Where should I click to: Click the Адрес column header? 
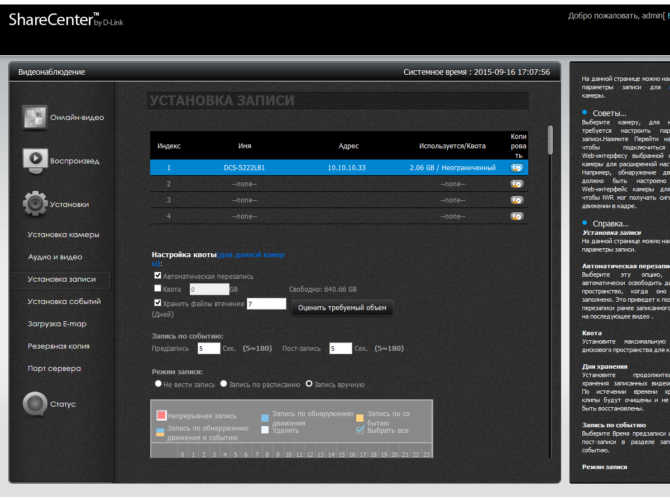[349, 146]
